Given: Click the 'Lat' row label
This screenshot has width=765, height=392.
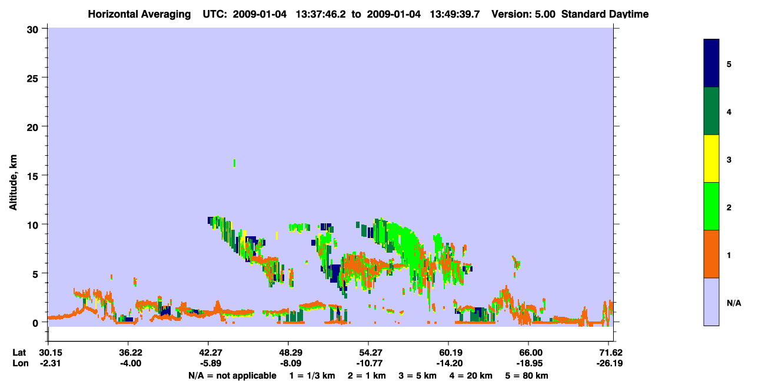Looking at the screenshot, I should [19, 353].
